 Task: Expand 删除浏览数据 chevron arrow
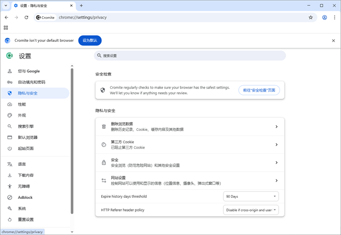coord(276,127)
